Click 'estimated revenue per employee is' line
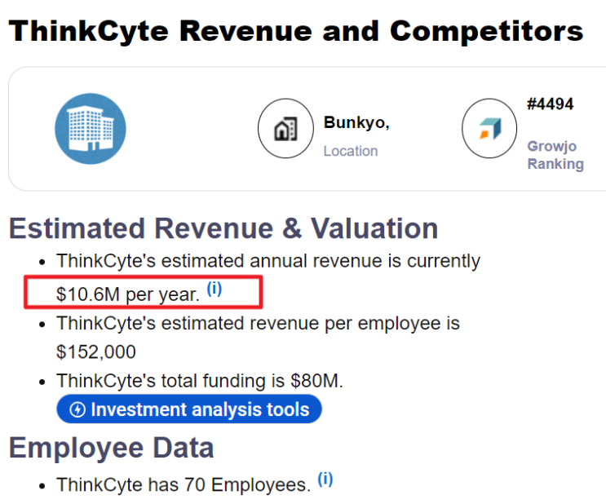Screen dimensions: 606x504 259,323
